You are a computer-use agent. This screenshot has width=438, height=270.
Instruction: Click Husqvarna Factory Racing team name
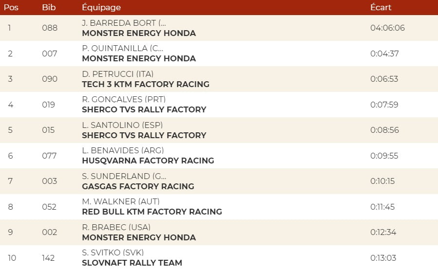148,161
